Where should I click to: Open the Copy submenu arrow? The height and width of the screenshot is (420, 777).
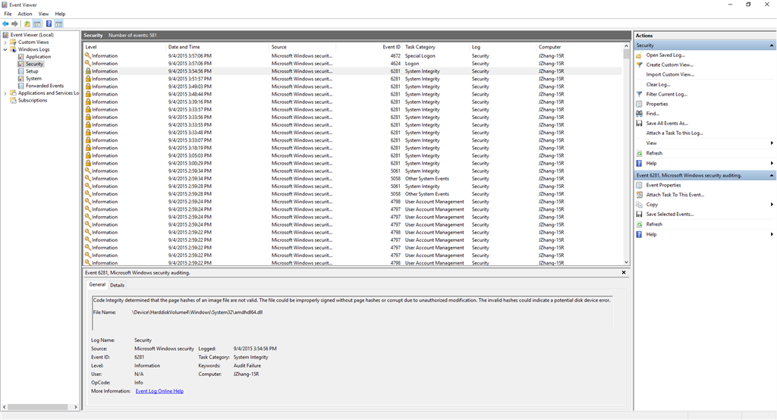[772, 205]
